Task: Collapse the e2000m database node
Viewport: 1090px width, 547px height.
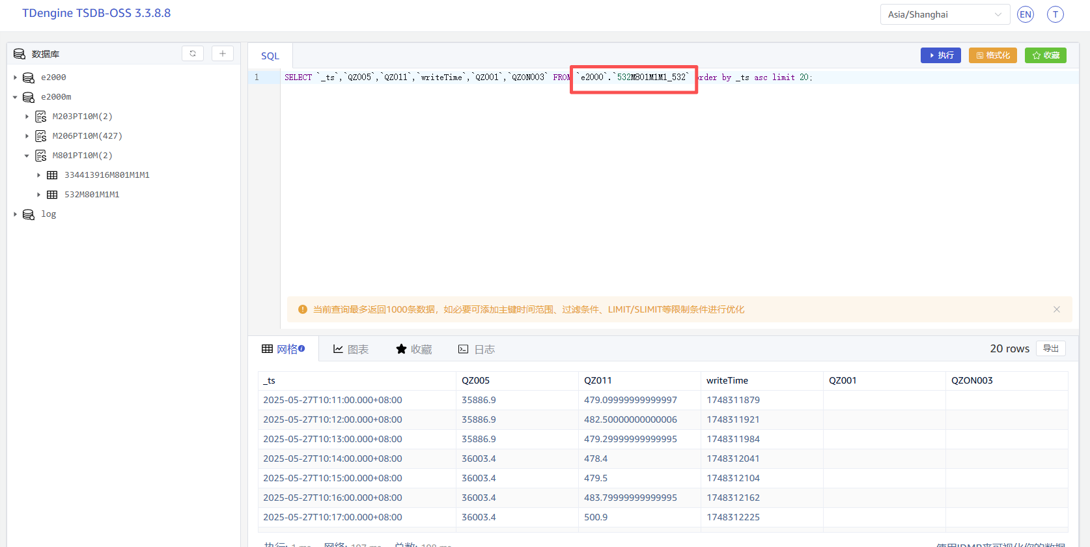Action: (15, 97)
